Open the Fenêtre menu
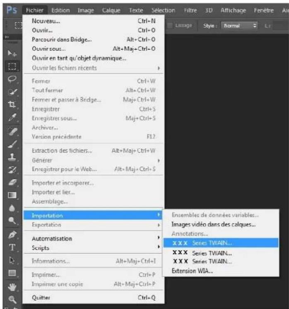Viewport: 289px width, 309px height. click(x=264, y=10)
